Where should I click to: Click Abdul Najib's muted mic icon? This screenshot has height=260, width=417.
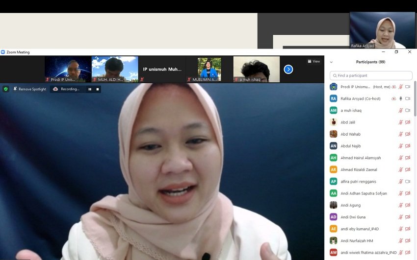pos(401,146)
